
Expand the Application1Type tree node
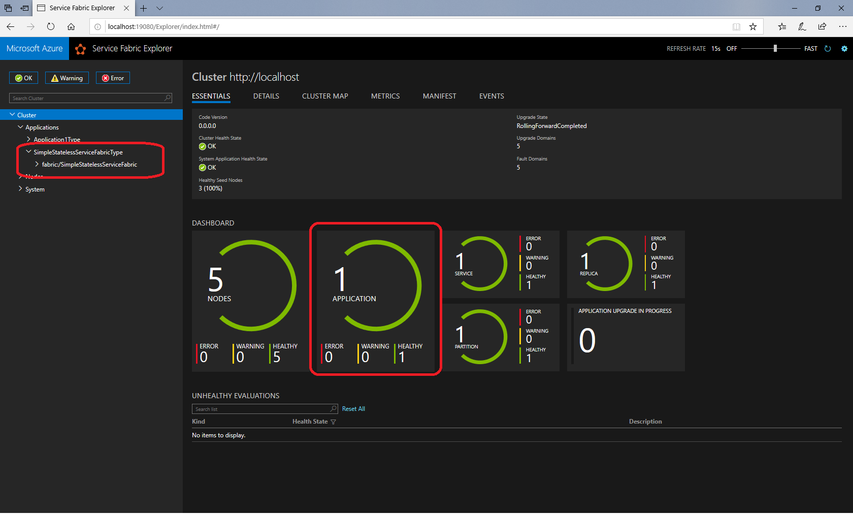pos(28,139)
